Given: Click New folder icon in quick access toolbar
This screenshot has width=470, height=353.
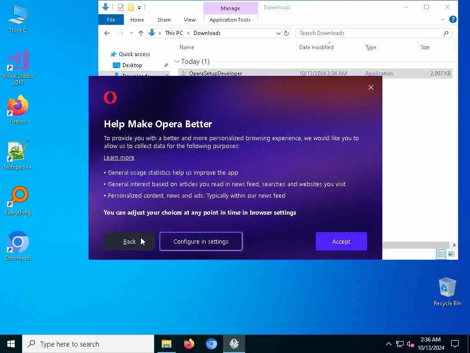Looking at the screenshot, I should click(131, 7).
